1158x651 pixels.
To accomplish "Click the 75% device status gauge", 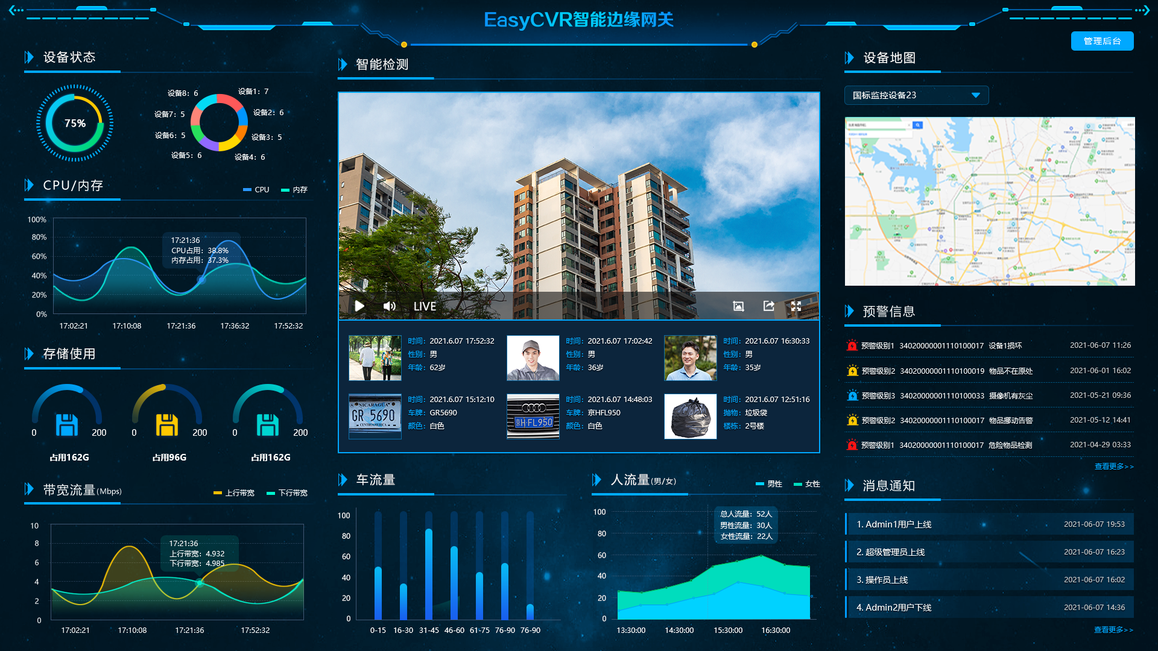I will 75,123.
